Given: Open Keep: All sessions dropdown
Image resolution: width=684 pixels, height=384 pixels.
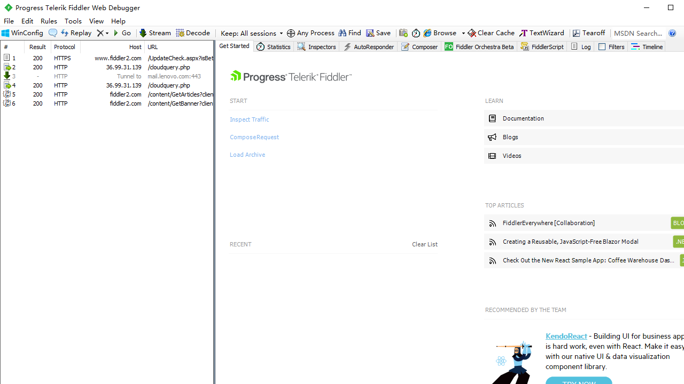Looking at the screenshot, I should pyautogui.click(x=251, y=33).
